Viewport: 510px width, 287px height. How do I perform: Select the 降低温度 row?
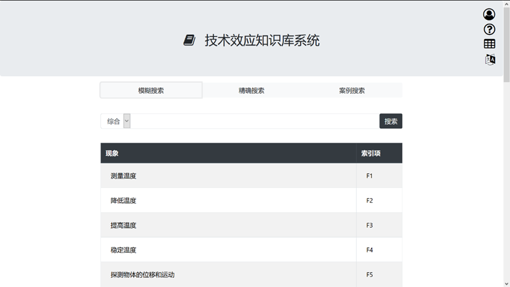[x=251, y=200]
